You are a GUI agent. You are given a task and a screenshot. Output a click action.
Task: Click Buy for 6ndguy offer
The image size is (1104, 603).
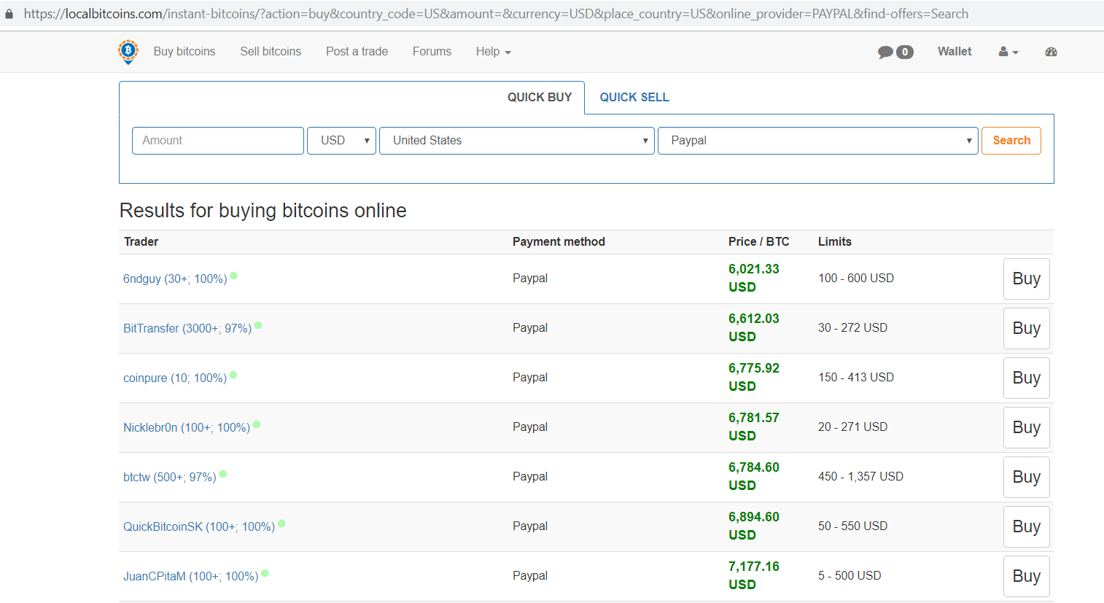click(1026, 279)
